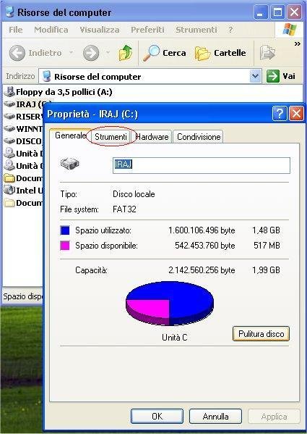
Task: Toggle the Cartelle folders pane
Action: tap(220, 53)
